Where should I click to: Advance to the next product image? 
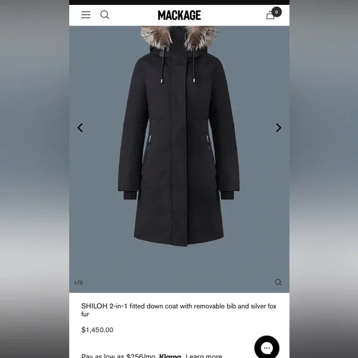(x=278, y=128)
